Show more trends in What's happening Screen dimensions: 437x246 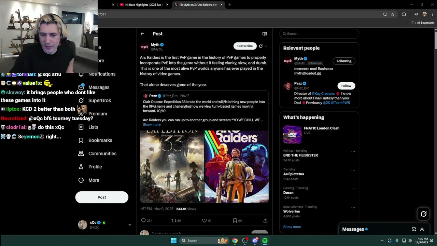(292, 227)
